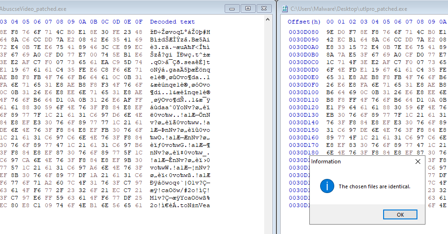
Task: Click byte FD in row 0030D0D0
Action: tap(353, 70)
